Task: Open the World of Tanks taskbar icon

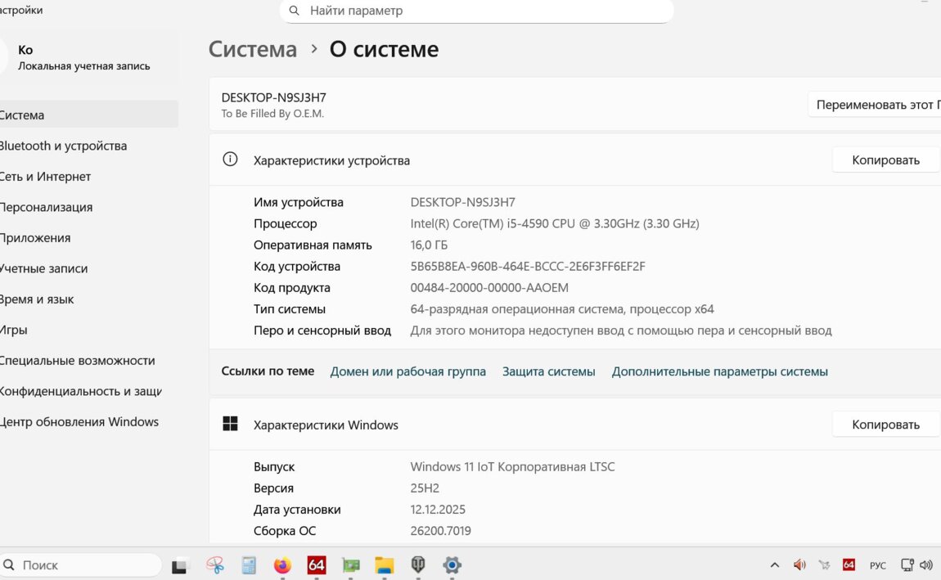Action: point(418,564)
